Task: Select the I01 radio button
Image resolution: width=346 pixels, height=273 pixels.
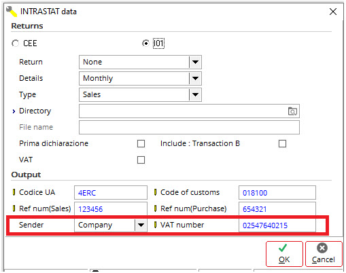Action: point(145,43)
